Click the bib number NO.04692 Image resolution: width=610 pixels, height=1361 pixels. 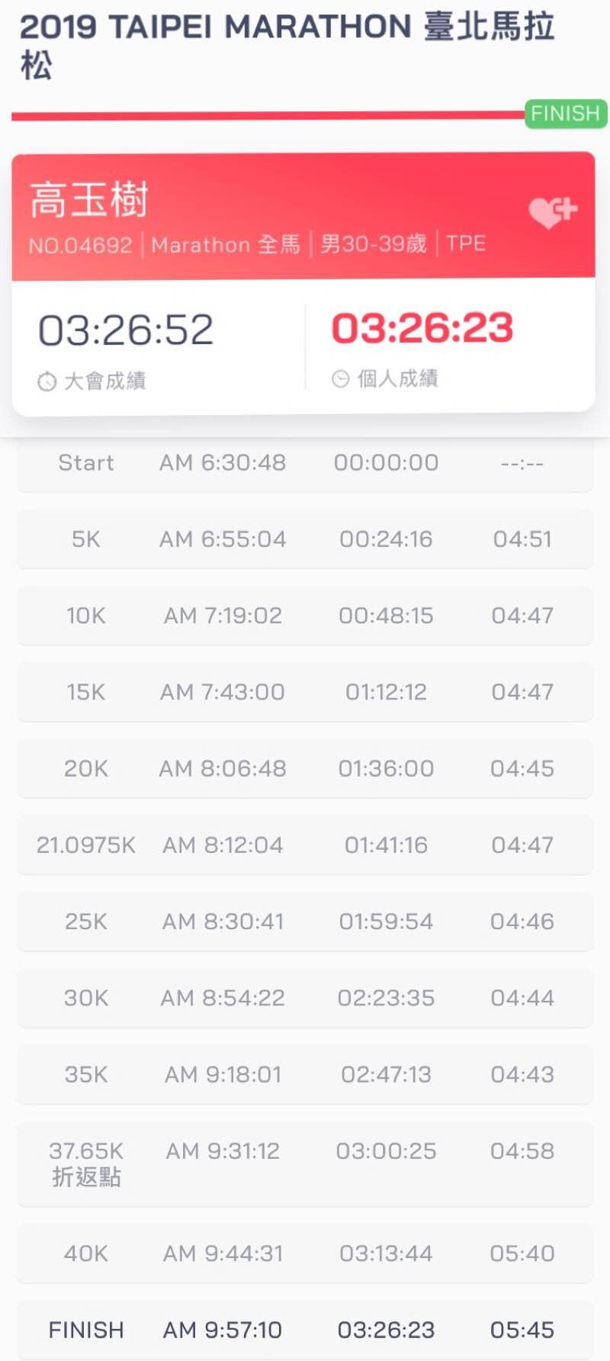click(81, 246)
